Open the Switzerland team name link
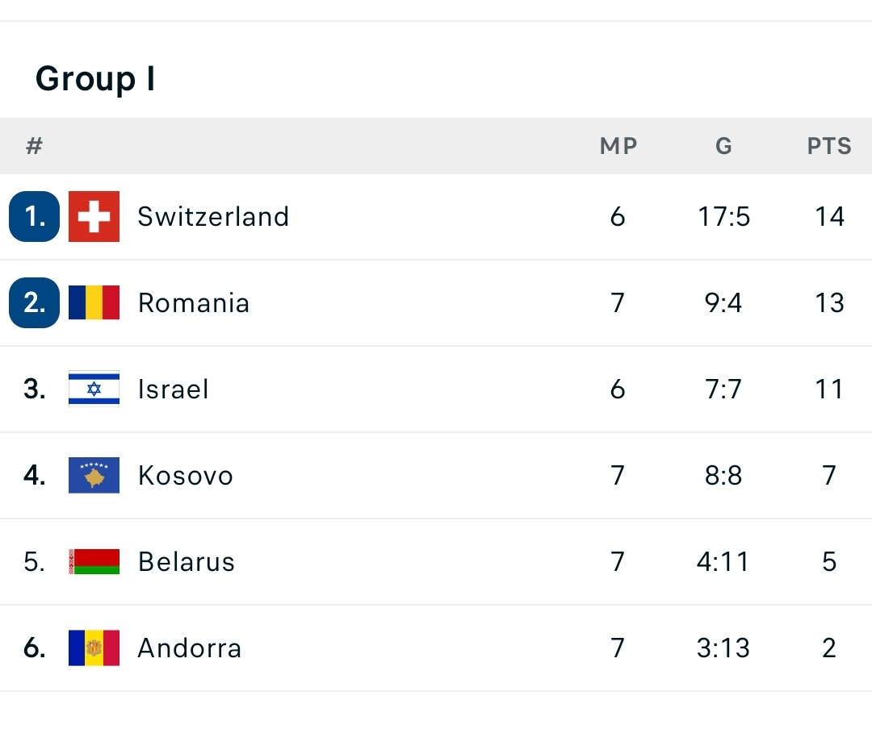The image size is (872, 729). [213, 217]
